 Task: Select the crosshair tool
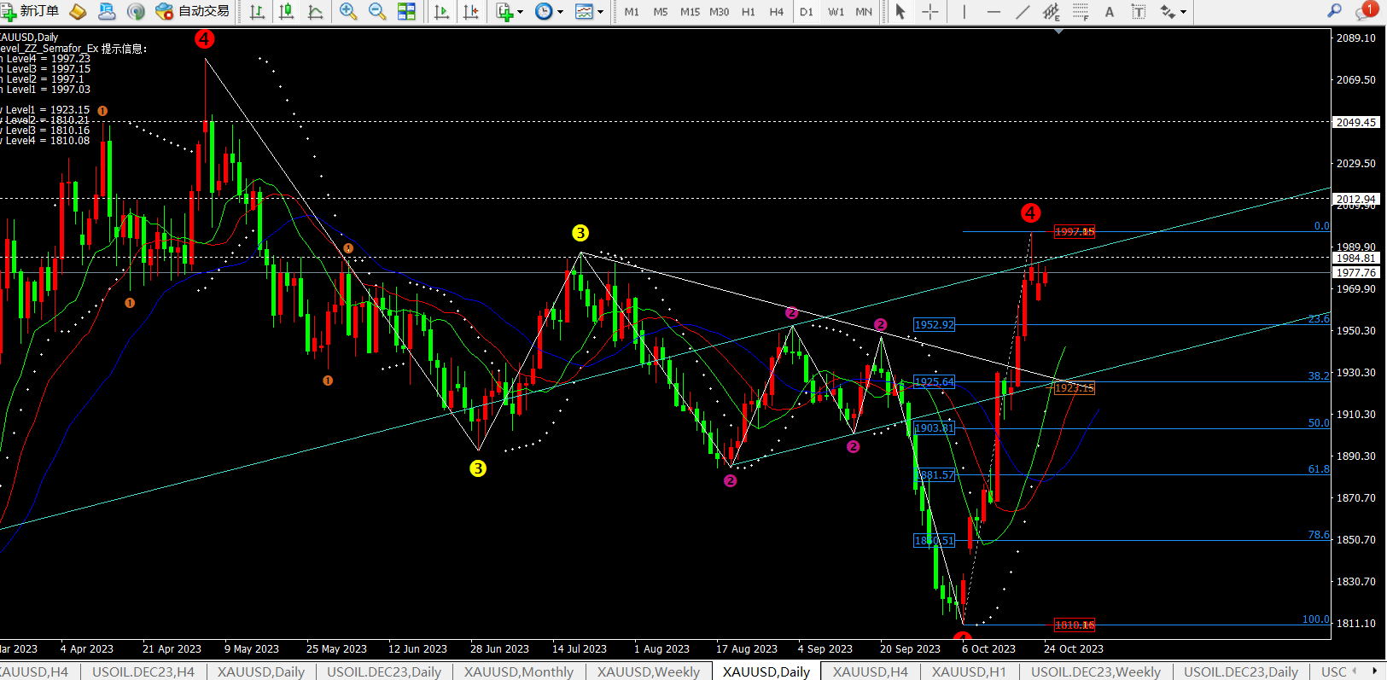click(930, 11)
